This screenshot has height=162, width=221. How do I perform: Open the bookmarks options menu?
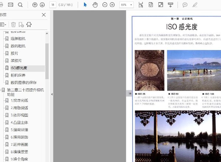(3, 25)
